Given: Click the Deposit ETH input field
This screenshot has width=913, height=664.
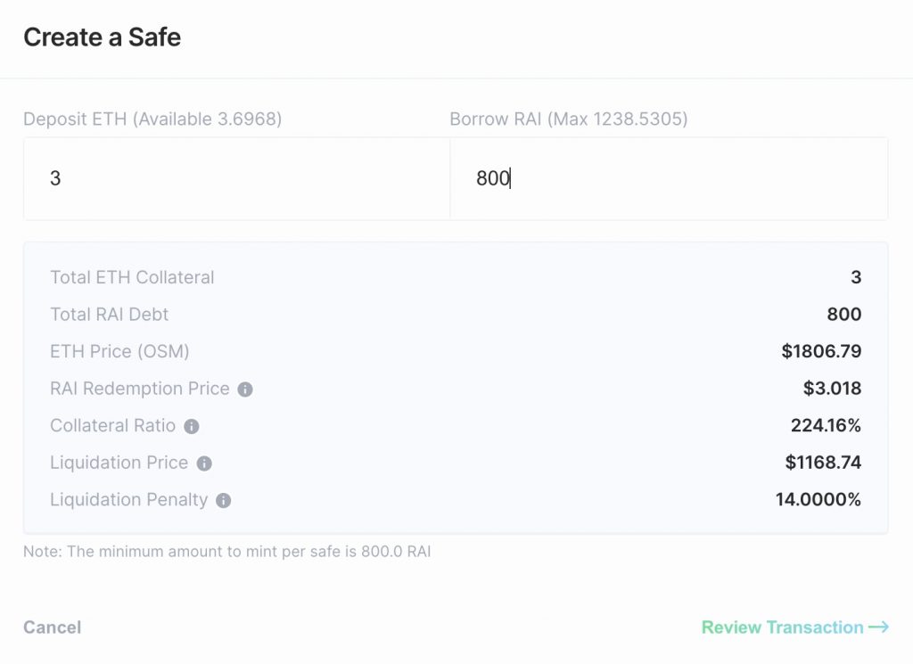Looking at the screenshot, I should [236, 178].
